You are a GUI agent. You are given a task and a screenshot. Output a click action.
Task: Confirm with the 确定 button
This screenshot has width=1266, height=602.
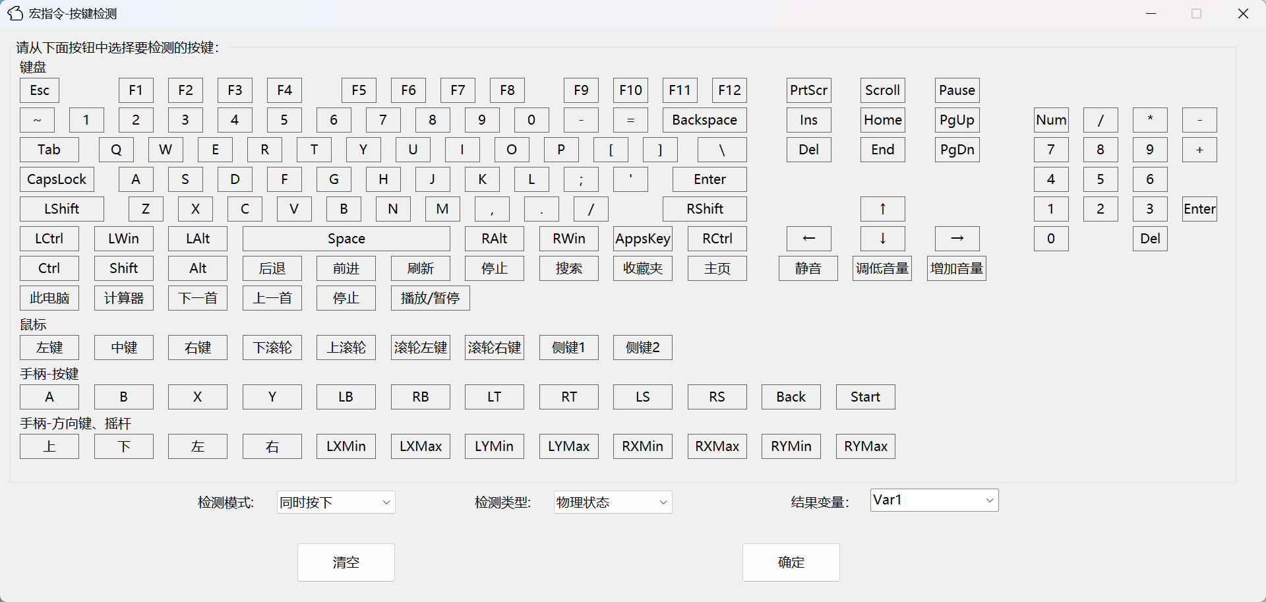click(791, 562)
